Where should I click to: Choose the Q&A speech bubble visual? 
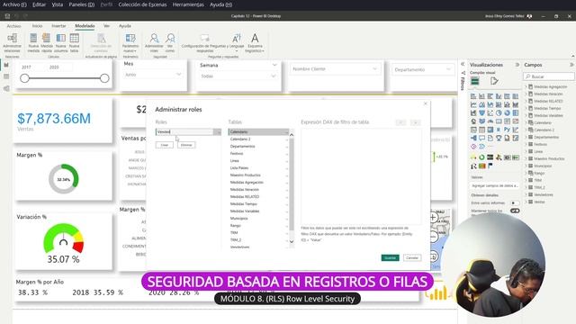[x=481, y=138]
